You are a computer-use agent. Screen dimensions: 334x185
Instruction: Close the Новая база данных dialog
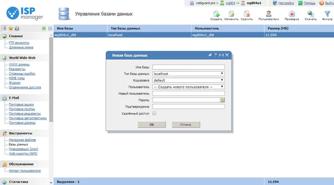tap(227, 55)
